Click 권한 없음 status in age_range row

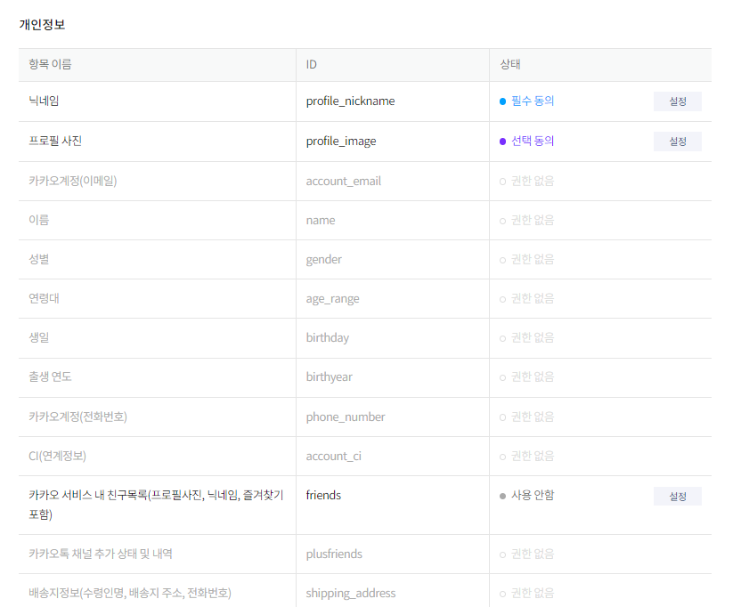(532, 298)
